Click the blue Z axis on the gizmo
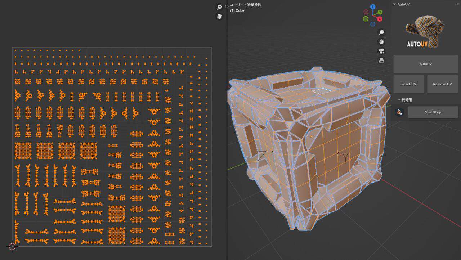Viewport: 461px width, 260px height. 373,7
